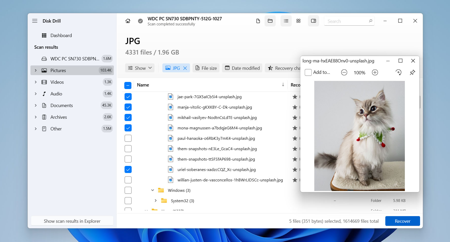Toggle the preview pane panel icon
This screenshot has width=450, height=242.
tap(314, 21)
